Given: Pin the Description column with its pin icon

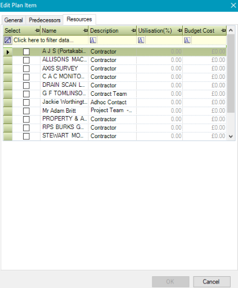Looking at the screenshot, I should pyautogui.click(x=133, y=30).
